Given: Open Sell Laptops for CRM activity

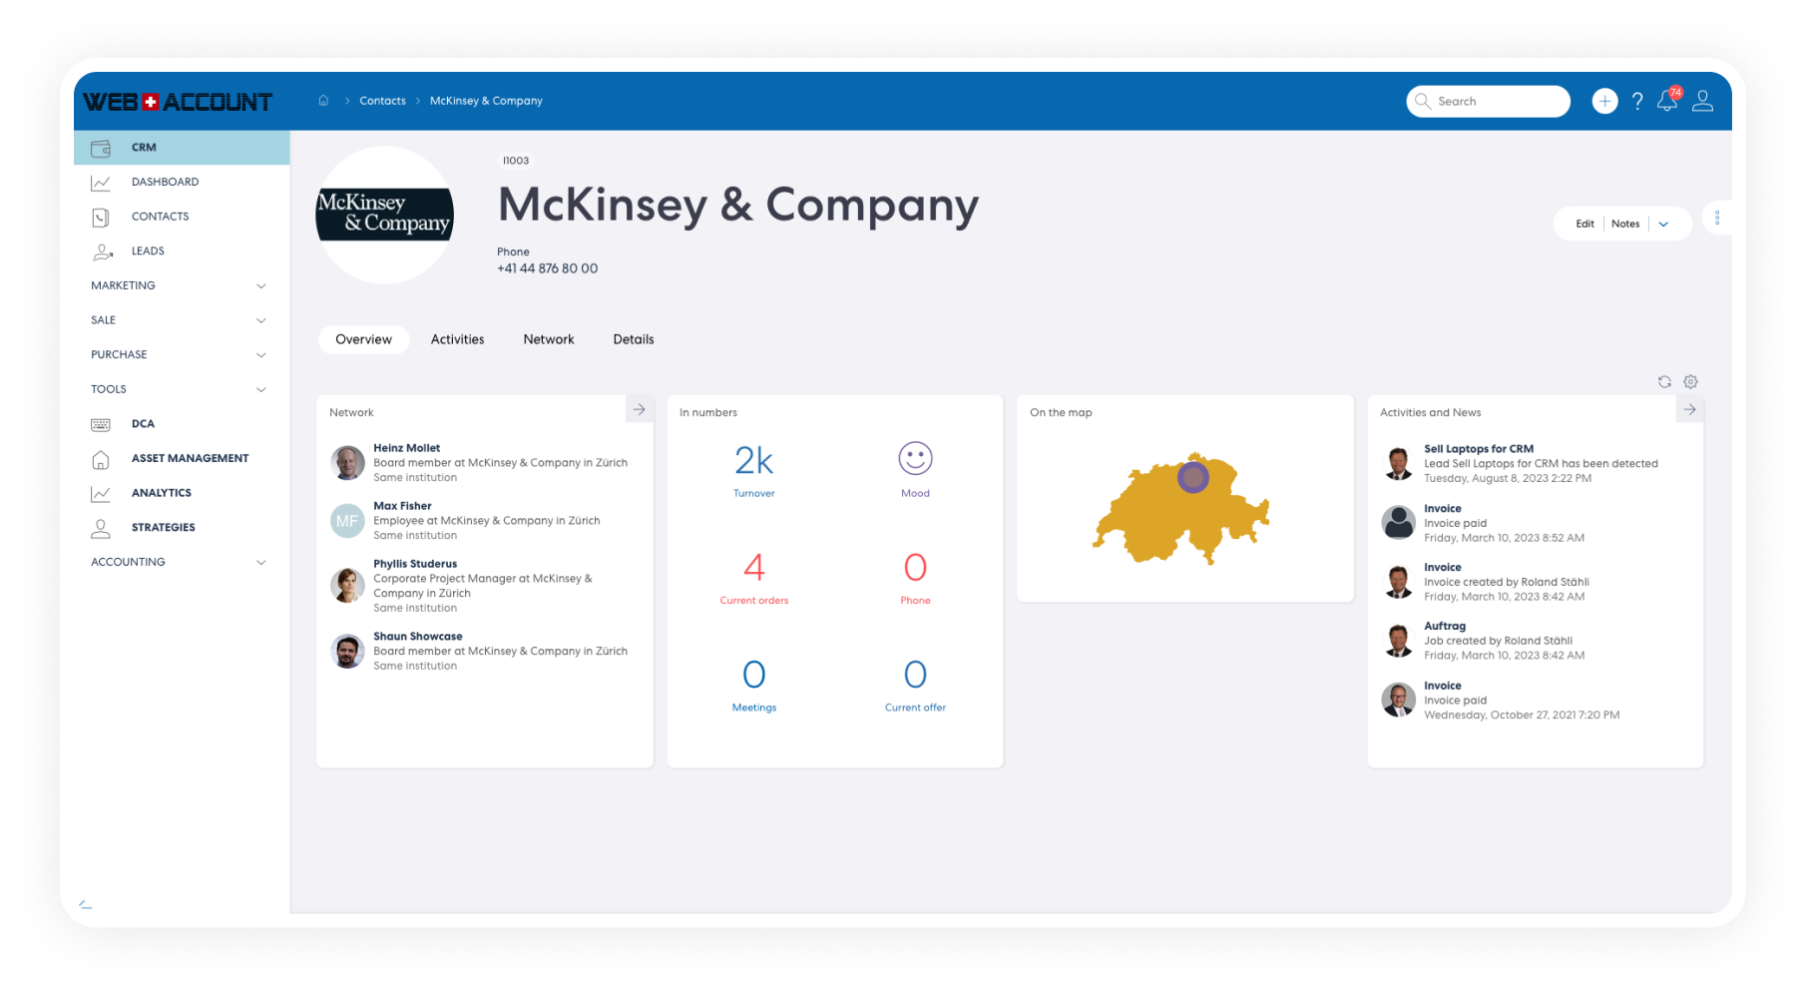Looking at the screenshot, I should coord(1479,449).
